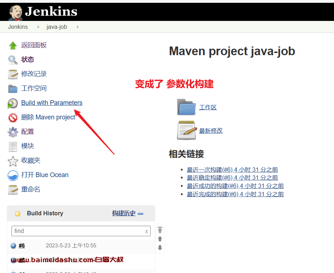The height and width of the screenshot is (273, 334).
Task: Start Build with Parameters
Action: tap(52, 103)
